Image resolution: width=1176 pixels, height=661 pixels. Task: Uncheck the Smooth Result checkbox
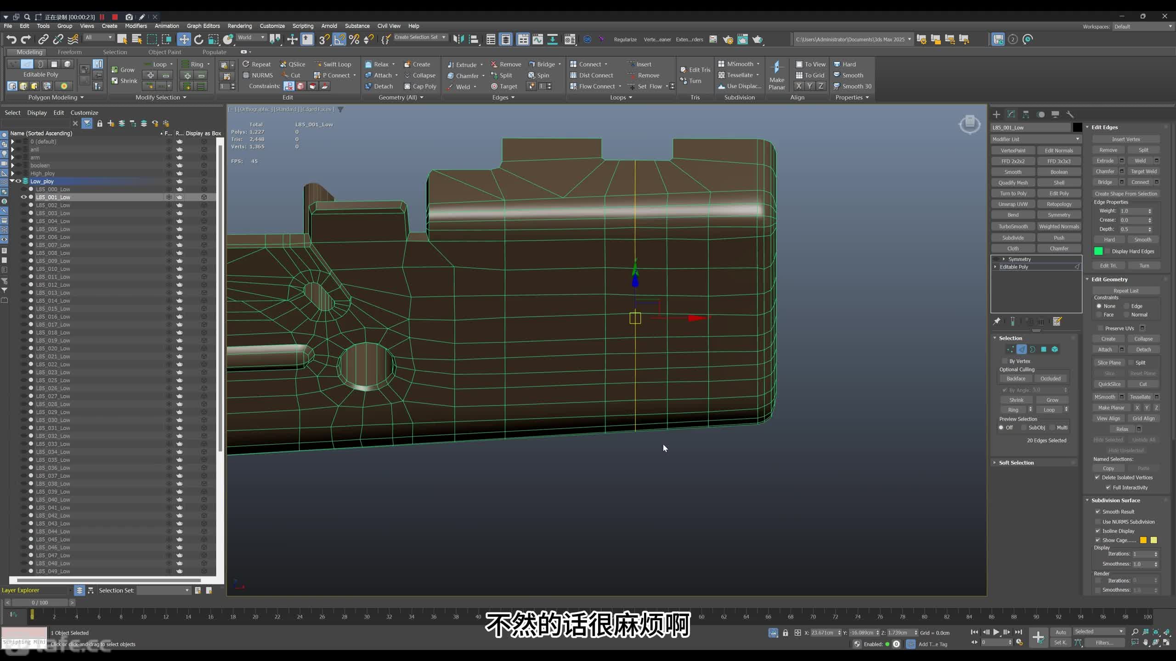pos(1098,512)
